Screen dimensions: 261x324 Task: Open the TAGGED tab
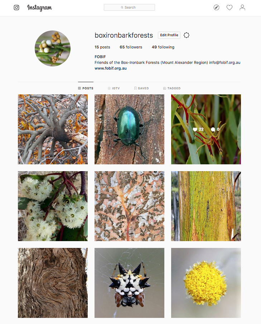(172, 88)
